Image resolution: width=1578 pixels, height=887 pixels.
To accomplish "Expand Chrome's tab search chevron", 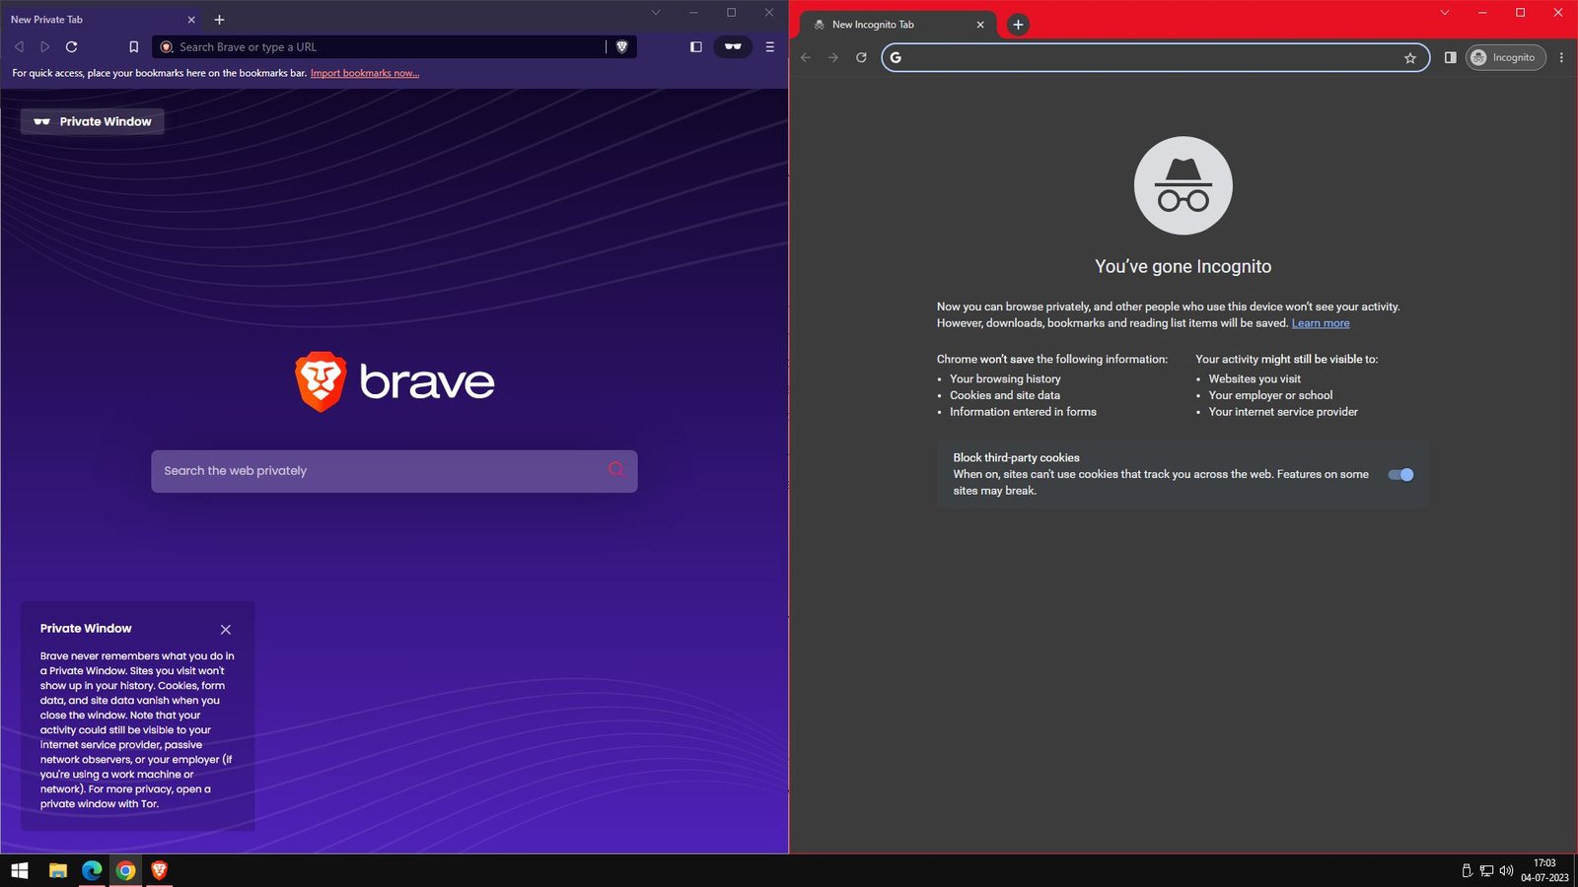I will pyautogui.click(x=1444, y=13).
